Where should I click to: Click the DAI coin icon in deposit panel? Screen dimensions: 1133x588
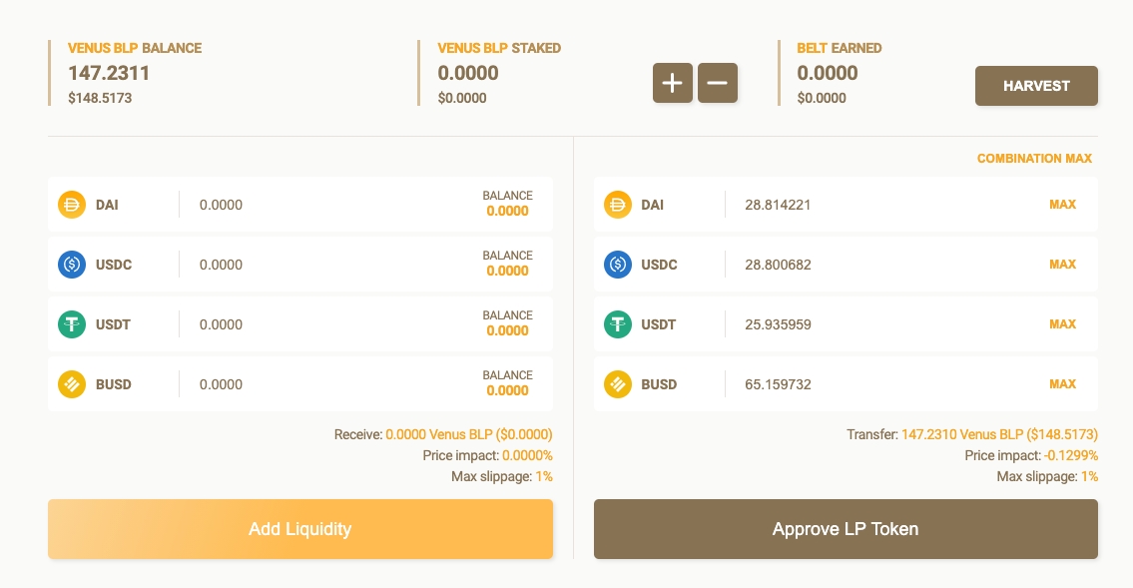(72, 205)
